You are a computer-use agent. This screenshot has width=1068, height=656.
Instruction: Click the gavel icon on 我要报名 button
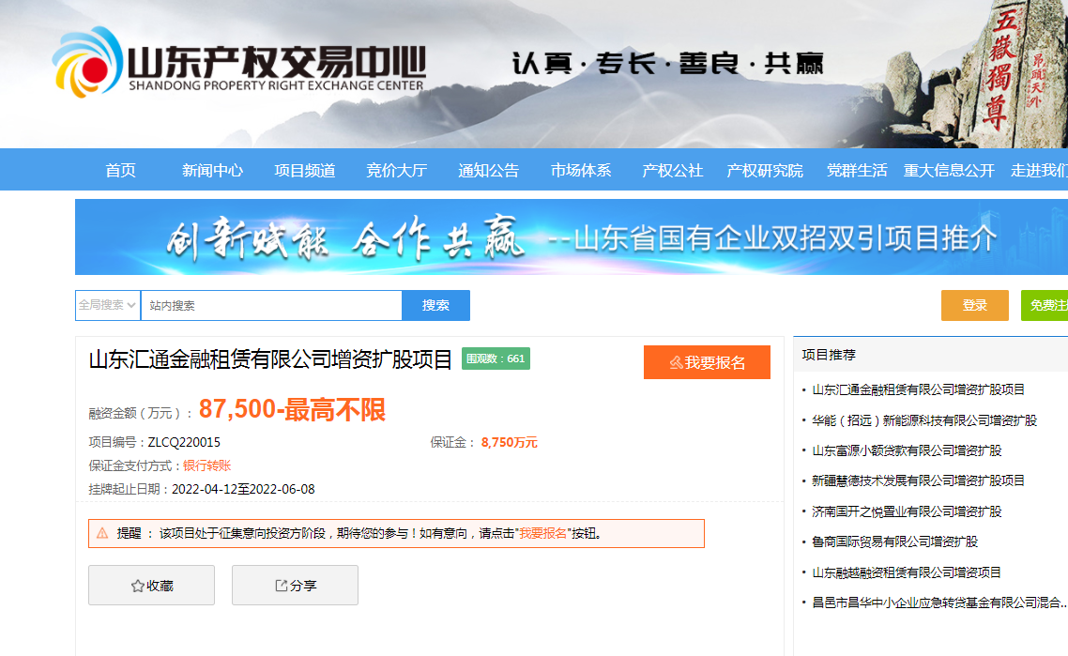[x=676, y=362]
